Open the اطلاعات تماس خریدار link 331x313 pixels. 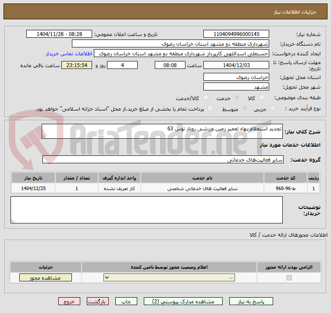[69, 54]
